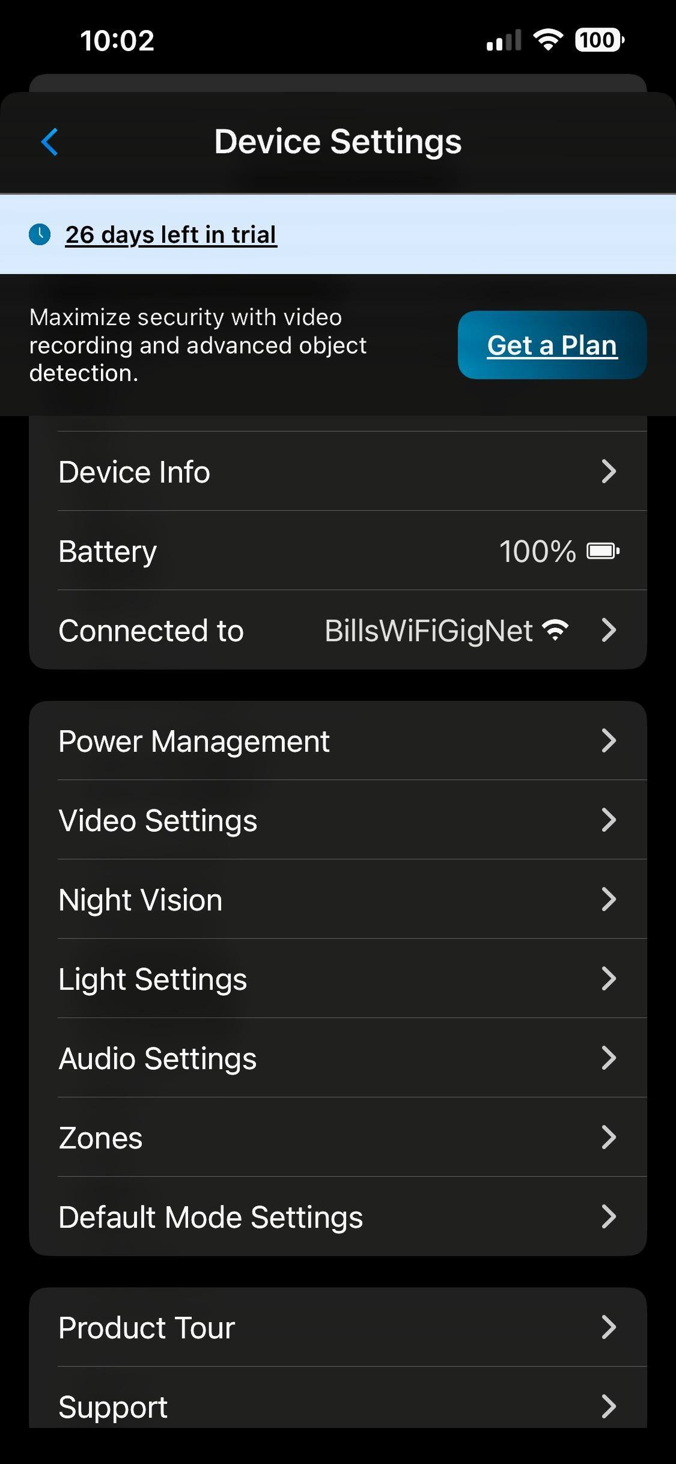Tap the cellular signal bars icon
This screenshot has width=676, height=1464.
pyautogui.click(x=504, y=41)
